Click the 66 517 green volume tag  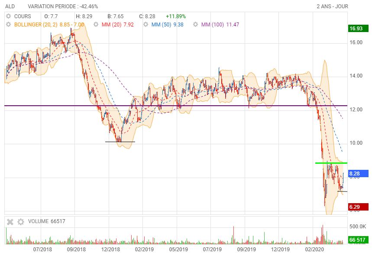coord(358,240)
